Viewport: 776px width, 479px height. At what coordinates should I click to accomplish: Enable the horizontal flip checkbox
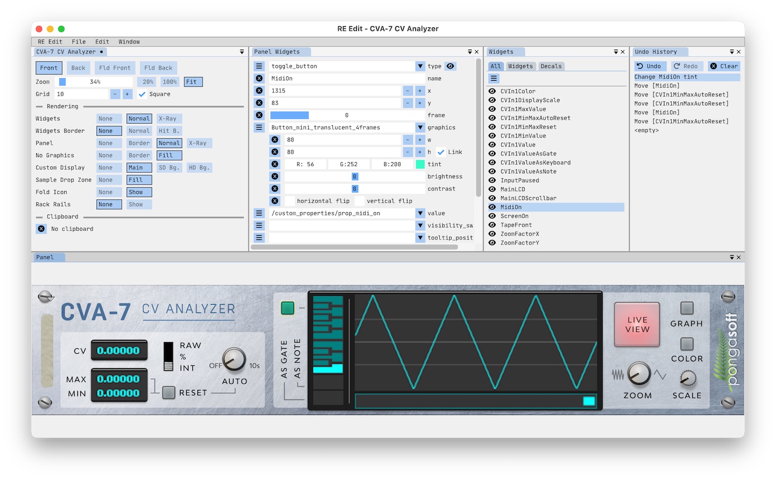(x=290, y=201)
